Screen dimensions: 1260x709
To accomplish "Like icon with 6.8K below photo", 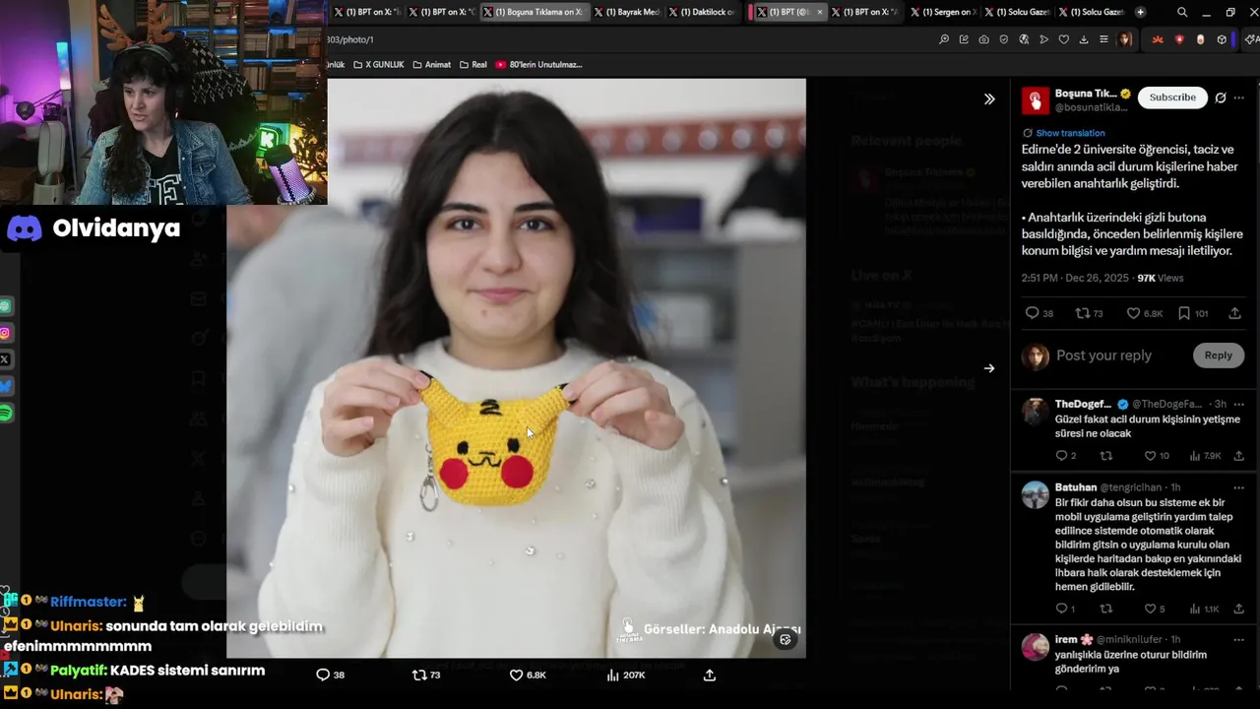I will (516, 675).
